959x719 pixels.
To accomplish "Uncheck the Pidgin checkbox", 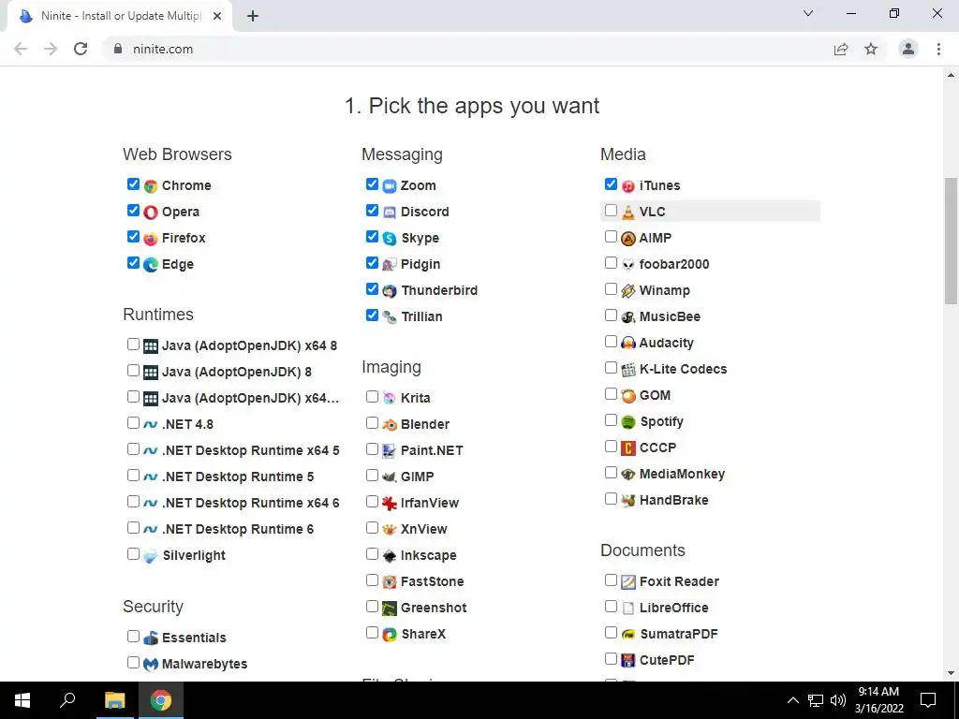I will [372, 263].
